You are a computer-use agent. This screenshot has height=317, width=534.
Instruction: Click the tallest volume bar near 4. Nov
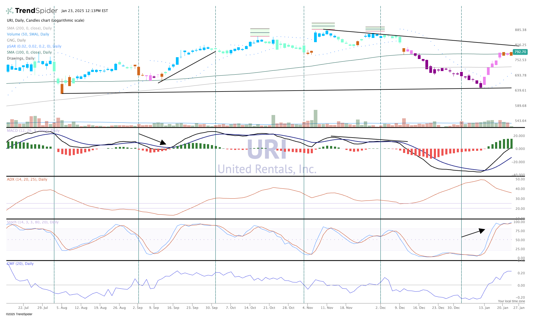point(316,118)
